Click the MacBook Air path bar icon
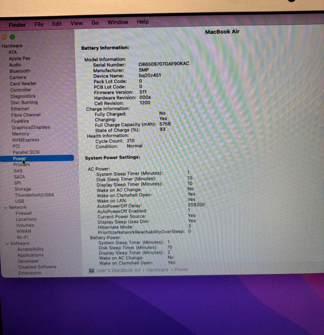 point(91,271)
